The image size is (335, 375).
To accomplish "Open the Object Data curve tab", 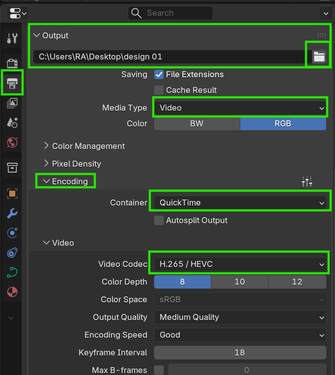I will (12, 272).
